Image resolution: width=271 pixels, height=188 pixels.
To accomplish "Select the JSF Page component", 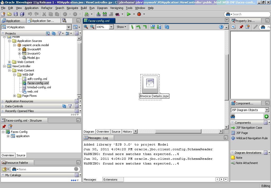I will (240, 133).
